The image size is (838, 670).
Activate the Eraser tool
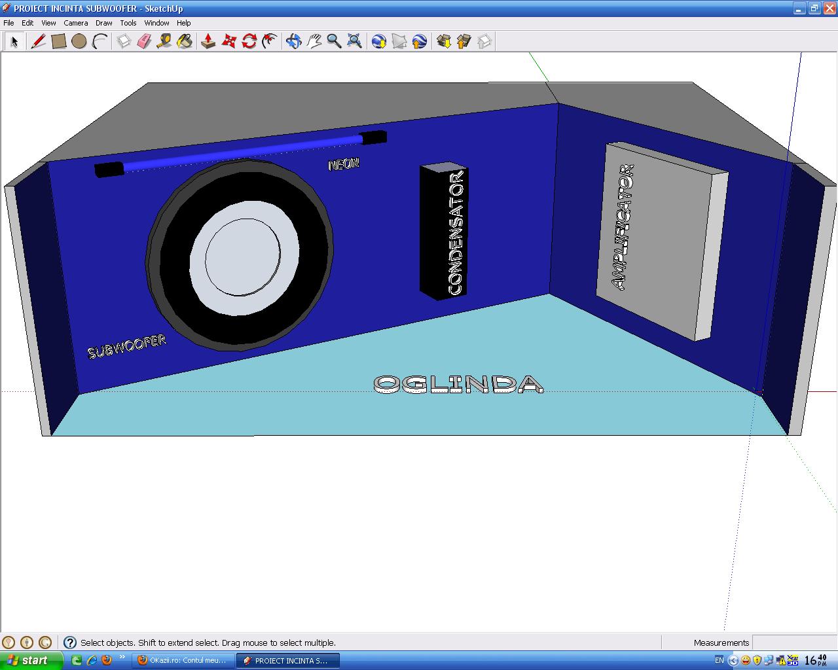(x=144, y=41)
